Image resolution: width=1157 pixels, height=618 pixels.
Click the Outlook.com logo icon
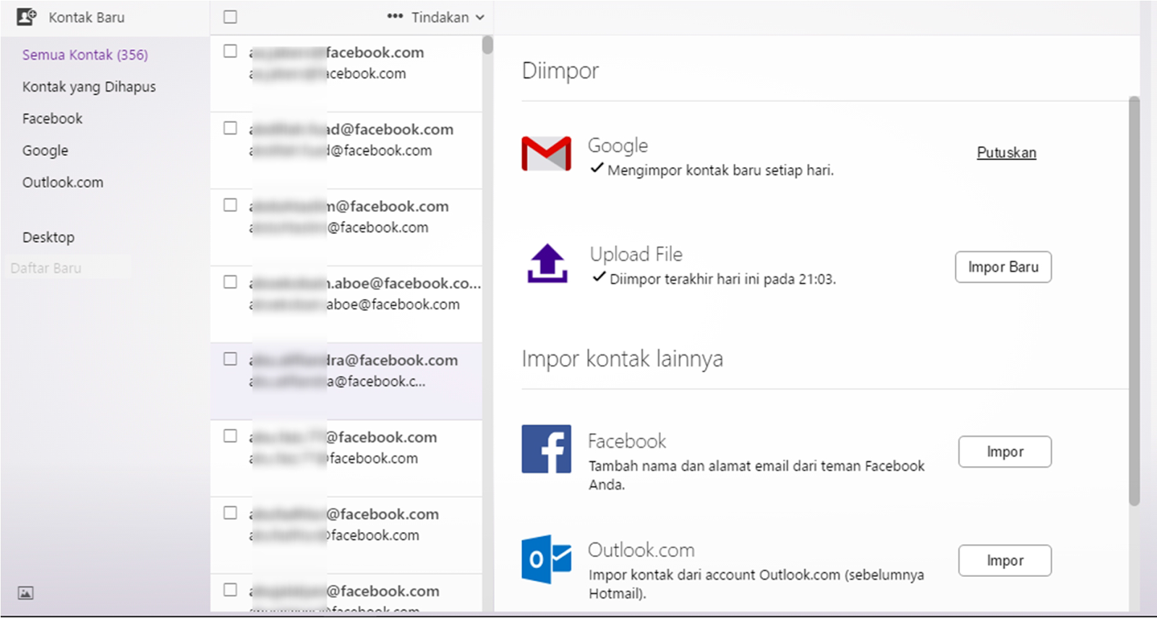546,559
